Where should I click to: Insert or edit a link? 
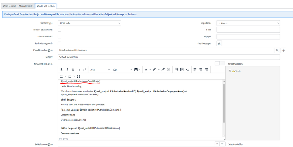coord(163,69)
